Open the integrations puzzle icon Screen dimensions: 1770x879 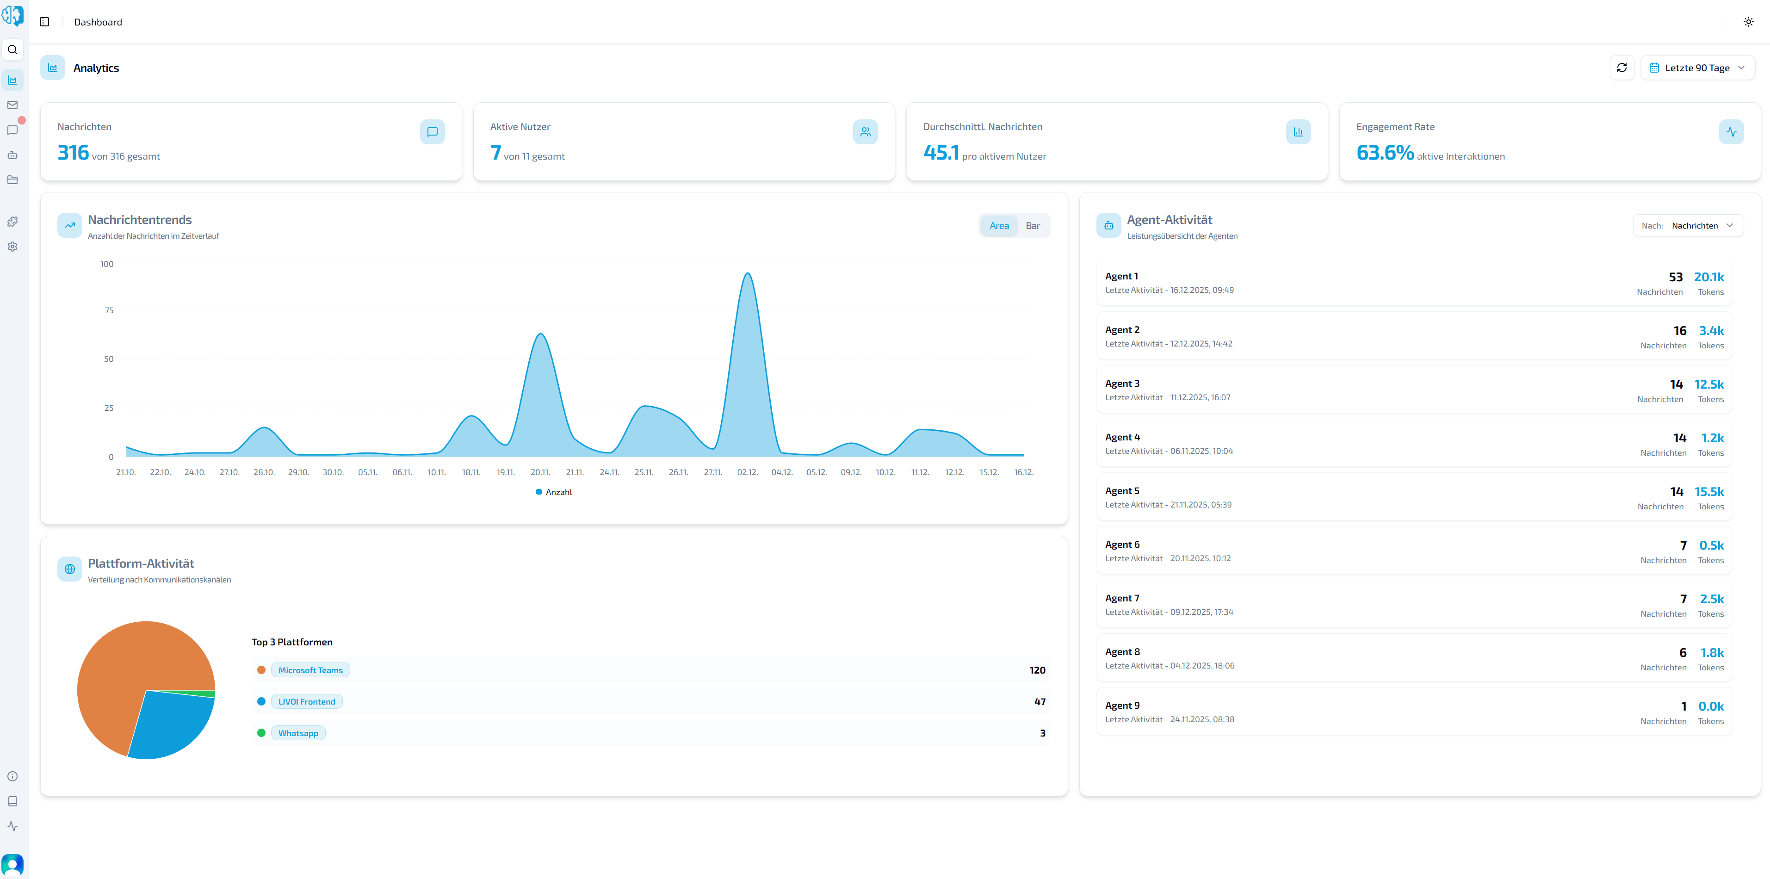(12, 221)
